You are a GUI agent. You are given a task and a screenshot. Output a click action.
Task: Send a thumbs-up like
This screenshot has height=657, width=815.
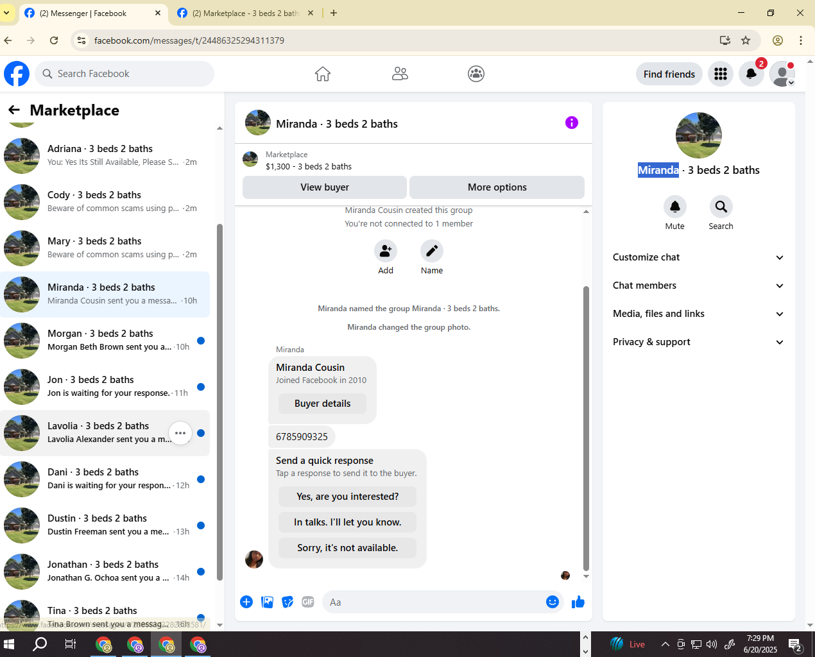click(x=578, y=602)
